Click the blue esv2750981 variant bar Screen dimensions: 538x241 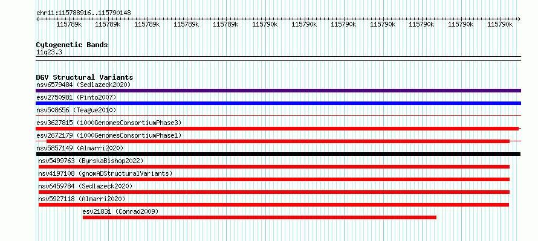click(x=278, y=103)
